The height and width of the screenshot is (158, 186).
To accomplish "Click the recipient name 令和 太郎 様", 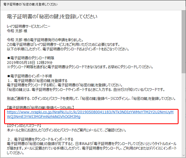I will click(17, 31).
